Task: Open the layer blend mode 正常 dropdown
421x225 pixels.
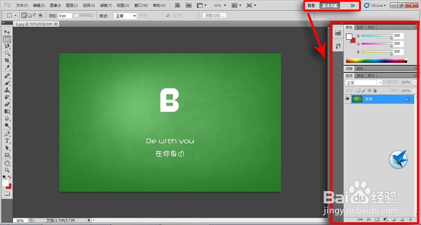Action: pyautogui.click(x=364, y=82)
